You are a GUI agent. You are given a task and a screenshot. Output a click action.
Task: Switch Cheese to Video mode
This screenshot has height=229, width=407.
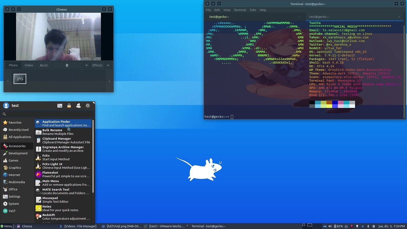pyautogui.click(x=29, y=65)
